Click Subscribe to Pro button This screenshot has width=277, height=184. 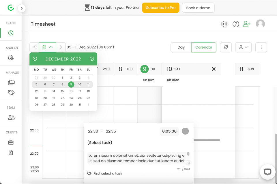click(x=161, y=8)
